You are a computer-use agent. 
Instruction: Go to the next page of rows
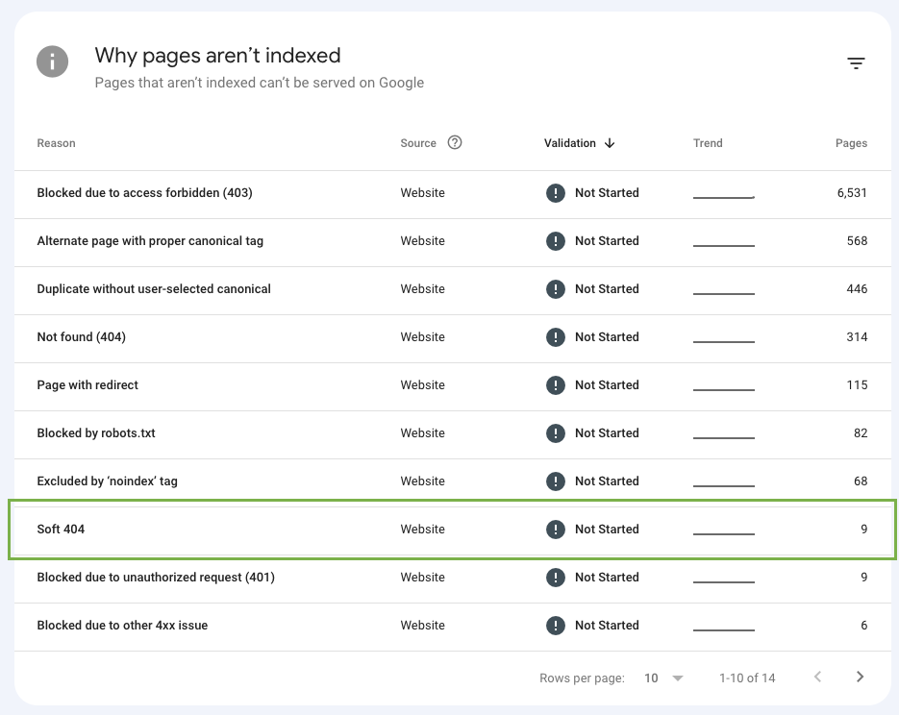(x=860, y=678)
